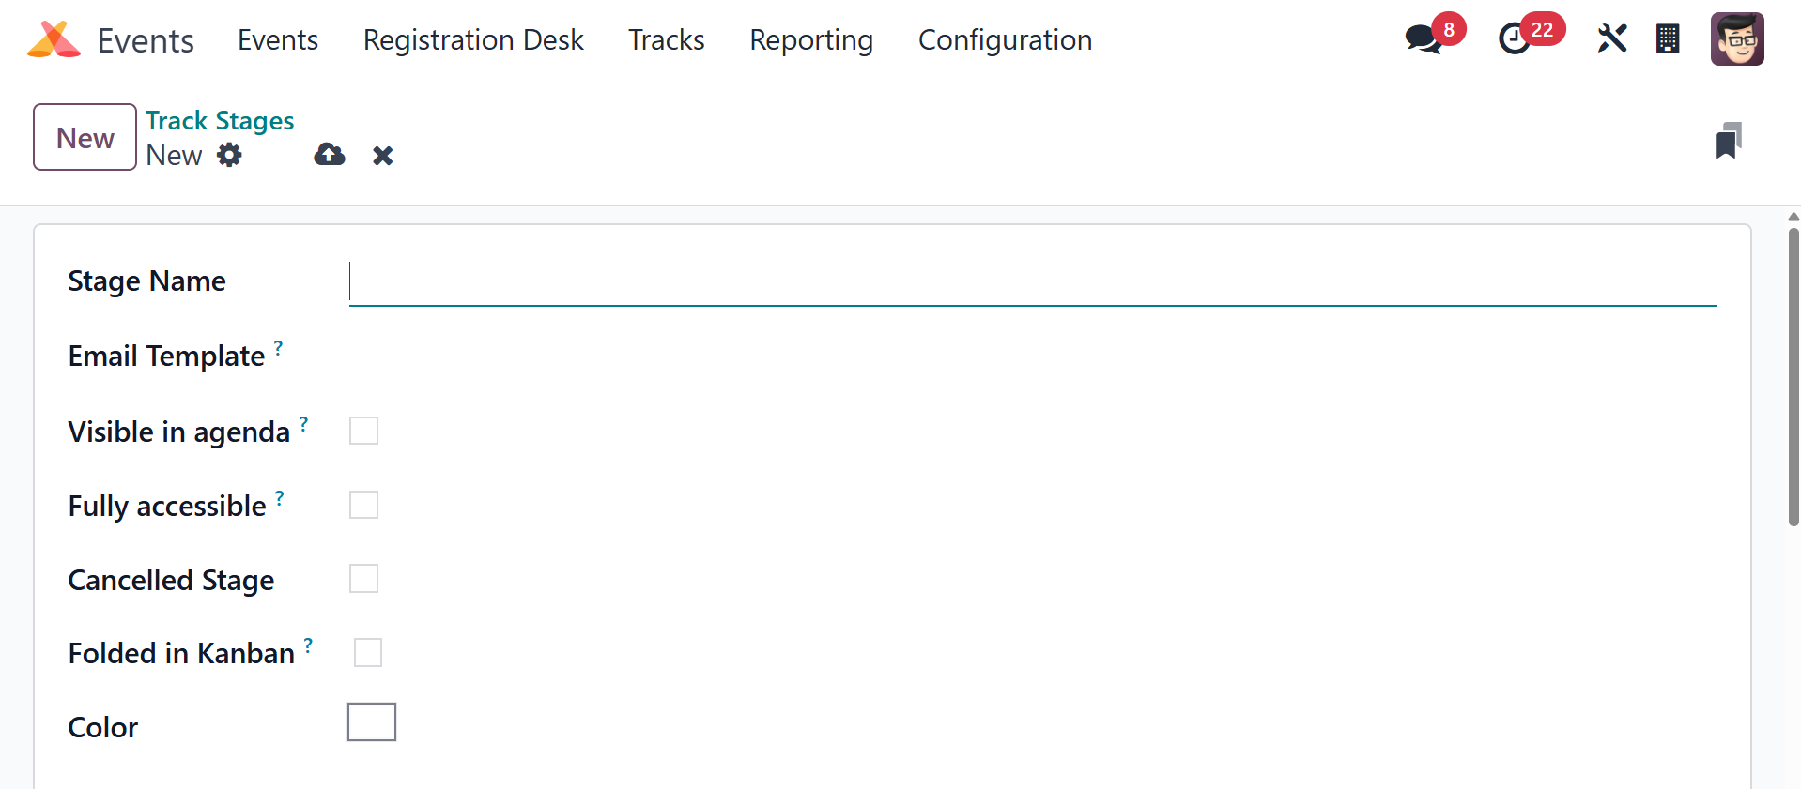Click the company switcher building icon

tap(1668, 39)
